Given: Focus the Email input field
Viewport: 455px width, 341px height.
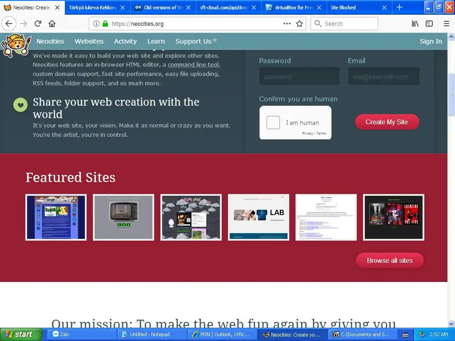Looking at the screenshot, I should (x=383, y=76).
